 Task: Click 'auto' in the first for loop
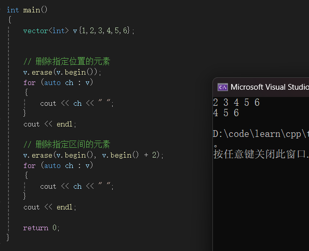point(52,82)
